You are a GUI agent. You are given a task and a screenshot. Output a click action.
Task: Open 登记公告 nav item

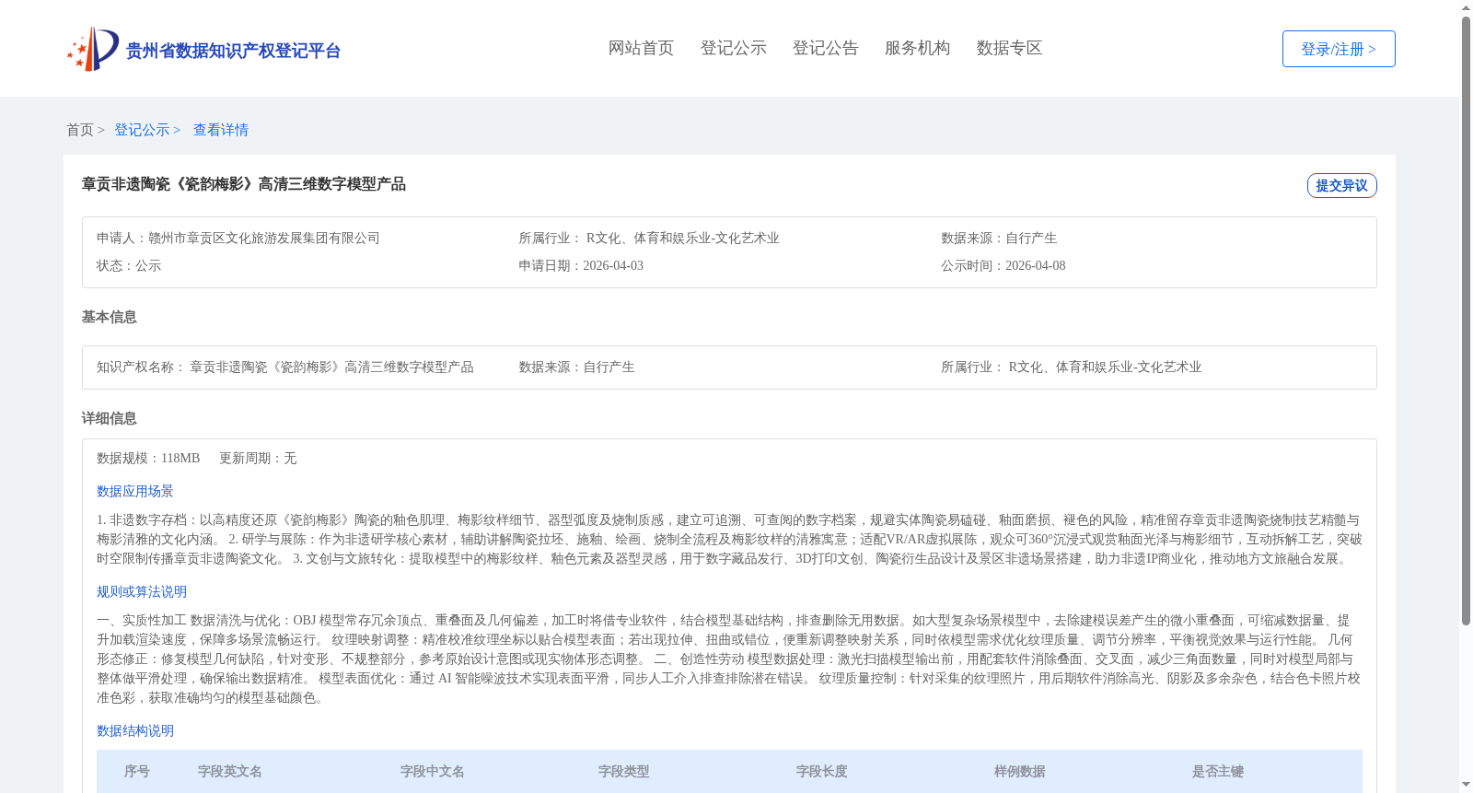click(x=825, y=48)
